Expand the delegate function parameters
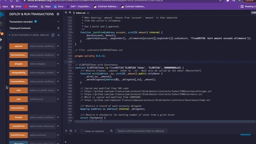Image resolution: width=256 pixels, height=144 pixels. pyautogui.click(x=58, y=64)
